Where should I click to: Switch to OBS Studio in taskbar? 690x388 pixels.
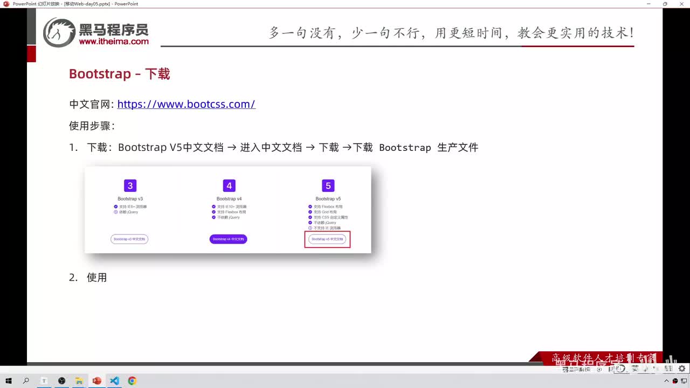pyautogui.click(x=61, y=380)
